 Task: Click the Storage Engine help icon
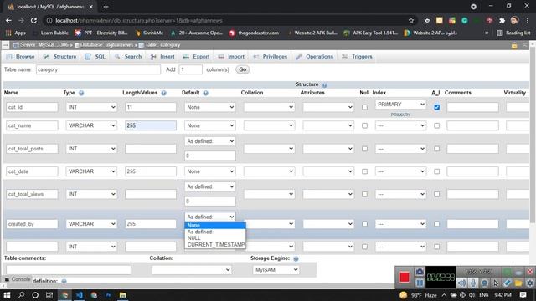[x=296, y=258]
